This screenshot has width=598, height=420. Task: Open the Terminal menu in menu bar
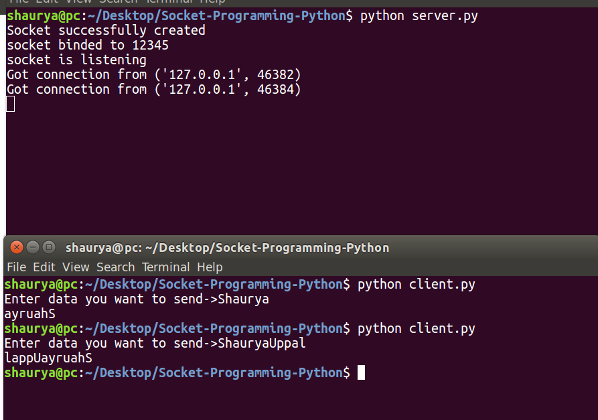165,267
